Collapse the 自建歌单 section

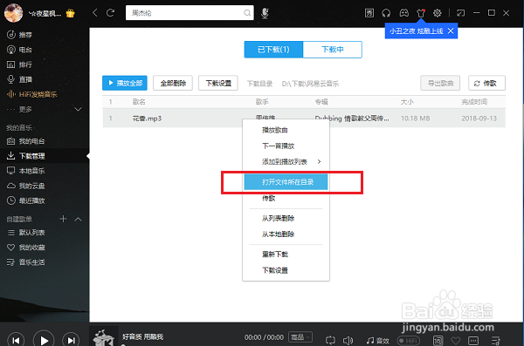click(x=78, y=220)
